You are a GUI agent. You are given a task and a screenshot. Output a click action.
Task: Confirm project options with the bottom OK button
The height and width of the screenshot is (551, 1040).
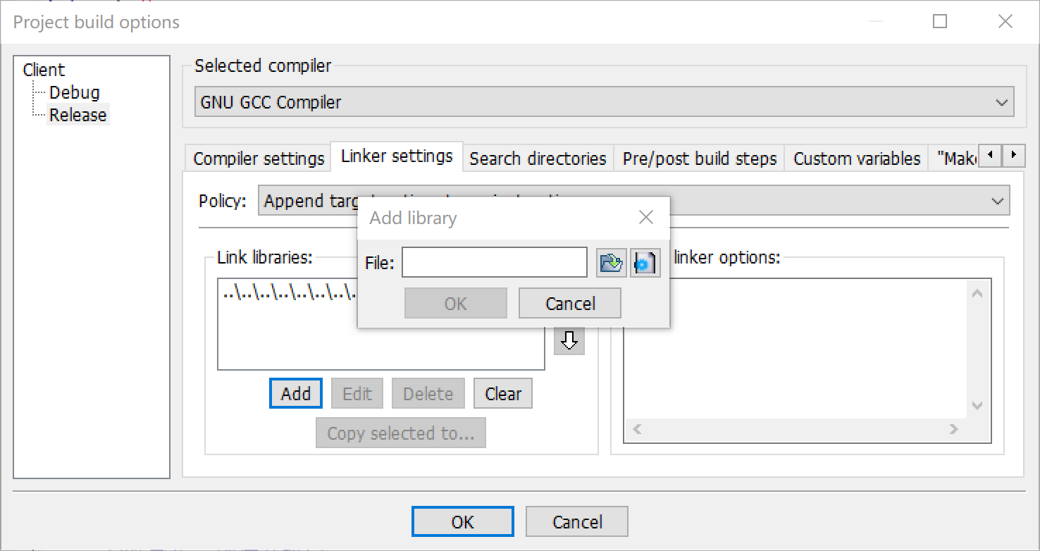pyautogui.click(x=462, y=521)
